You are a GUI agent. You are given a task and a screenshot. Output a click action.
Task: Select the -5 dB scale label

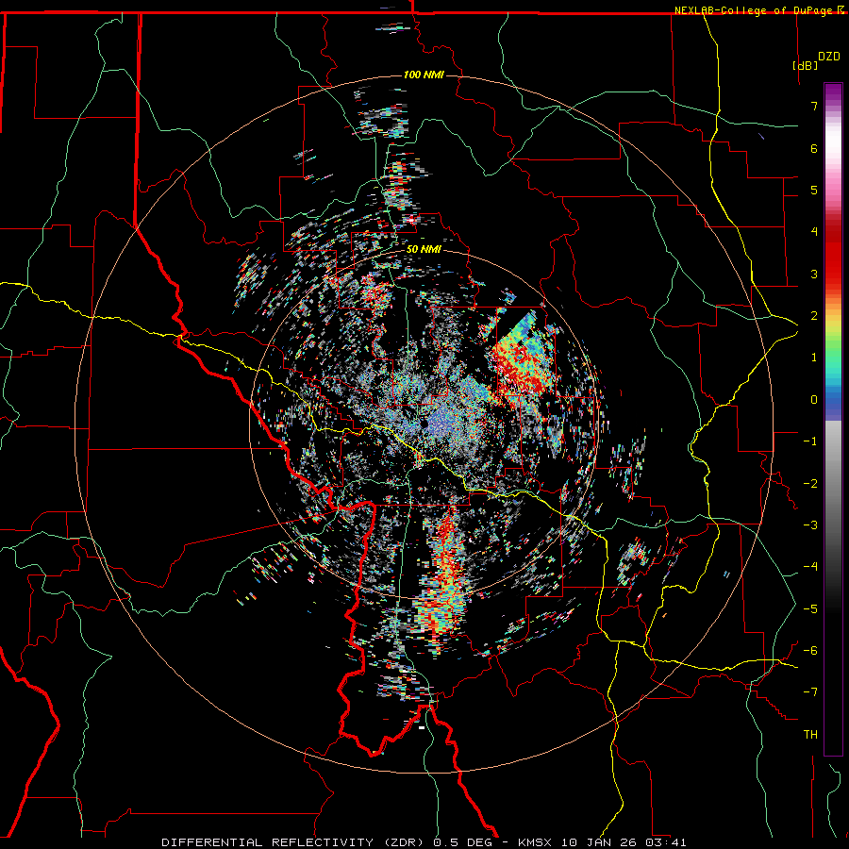click(810, 609)
